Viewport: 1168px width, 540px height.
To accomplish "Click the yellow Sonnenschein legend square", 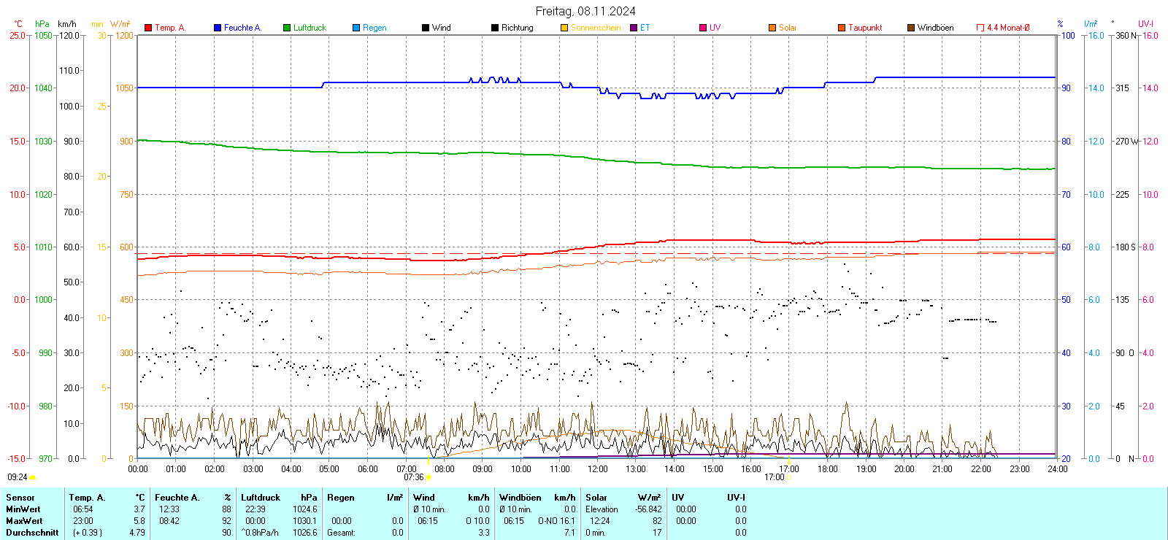I will [564, 28].
